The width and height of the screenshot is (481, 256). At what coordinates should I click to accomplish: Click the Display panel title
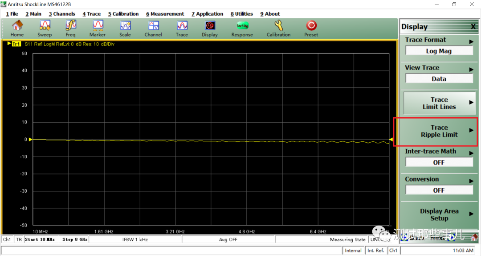click(415, 27)
